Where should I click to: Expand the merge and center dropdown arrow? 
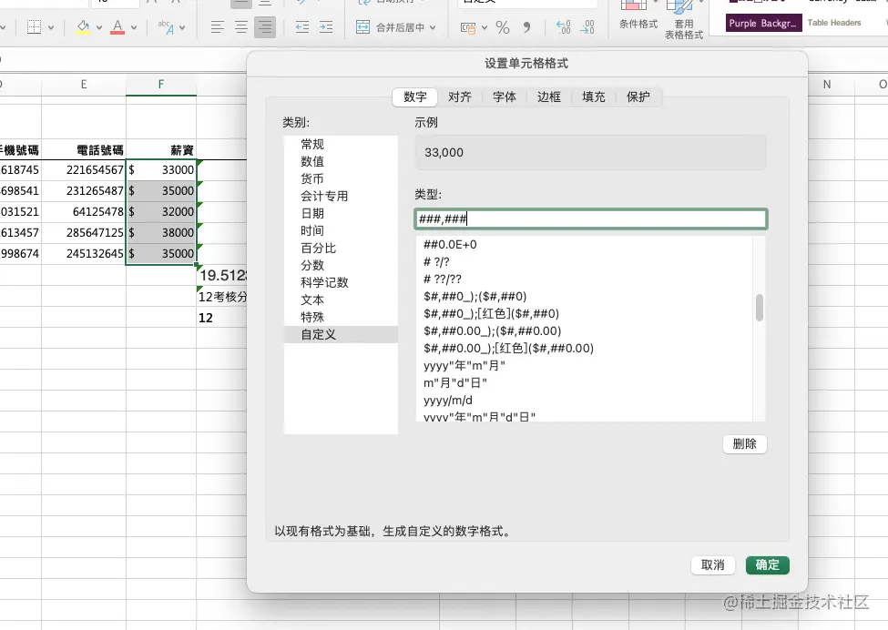click(x=433, y=27)
